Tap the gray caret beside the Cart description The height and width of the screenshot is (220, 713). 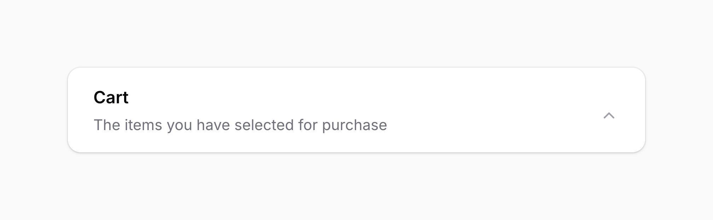click(x=609, y=116)
